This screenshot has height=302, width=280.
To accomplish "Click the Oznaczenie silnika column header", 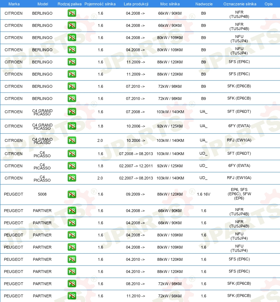I will (240, 4).
